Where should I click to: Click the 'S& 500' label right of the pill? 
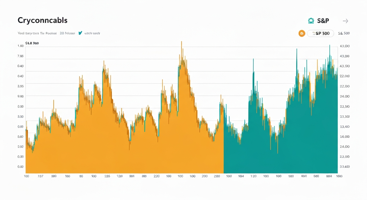[344, 33]
